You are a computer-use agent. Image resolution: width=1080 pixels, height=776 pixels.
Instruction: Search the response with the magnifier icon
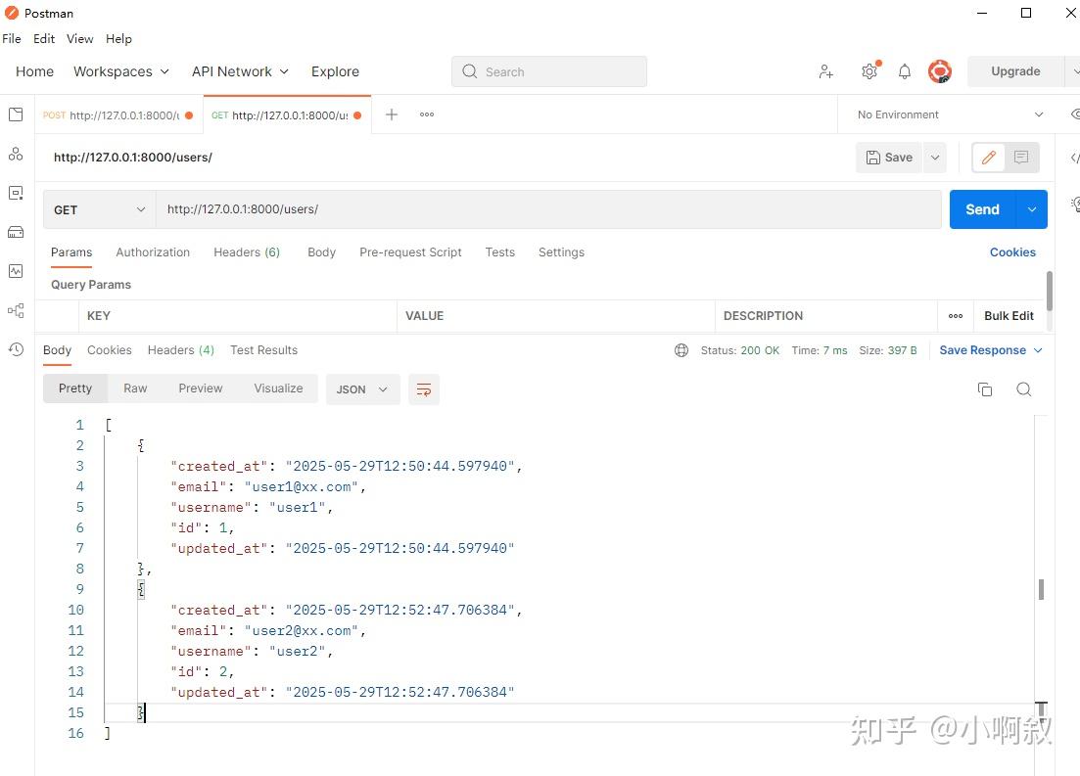point(1023,388)
